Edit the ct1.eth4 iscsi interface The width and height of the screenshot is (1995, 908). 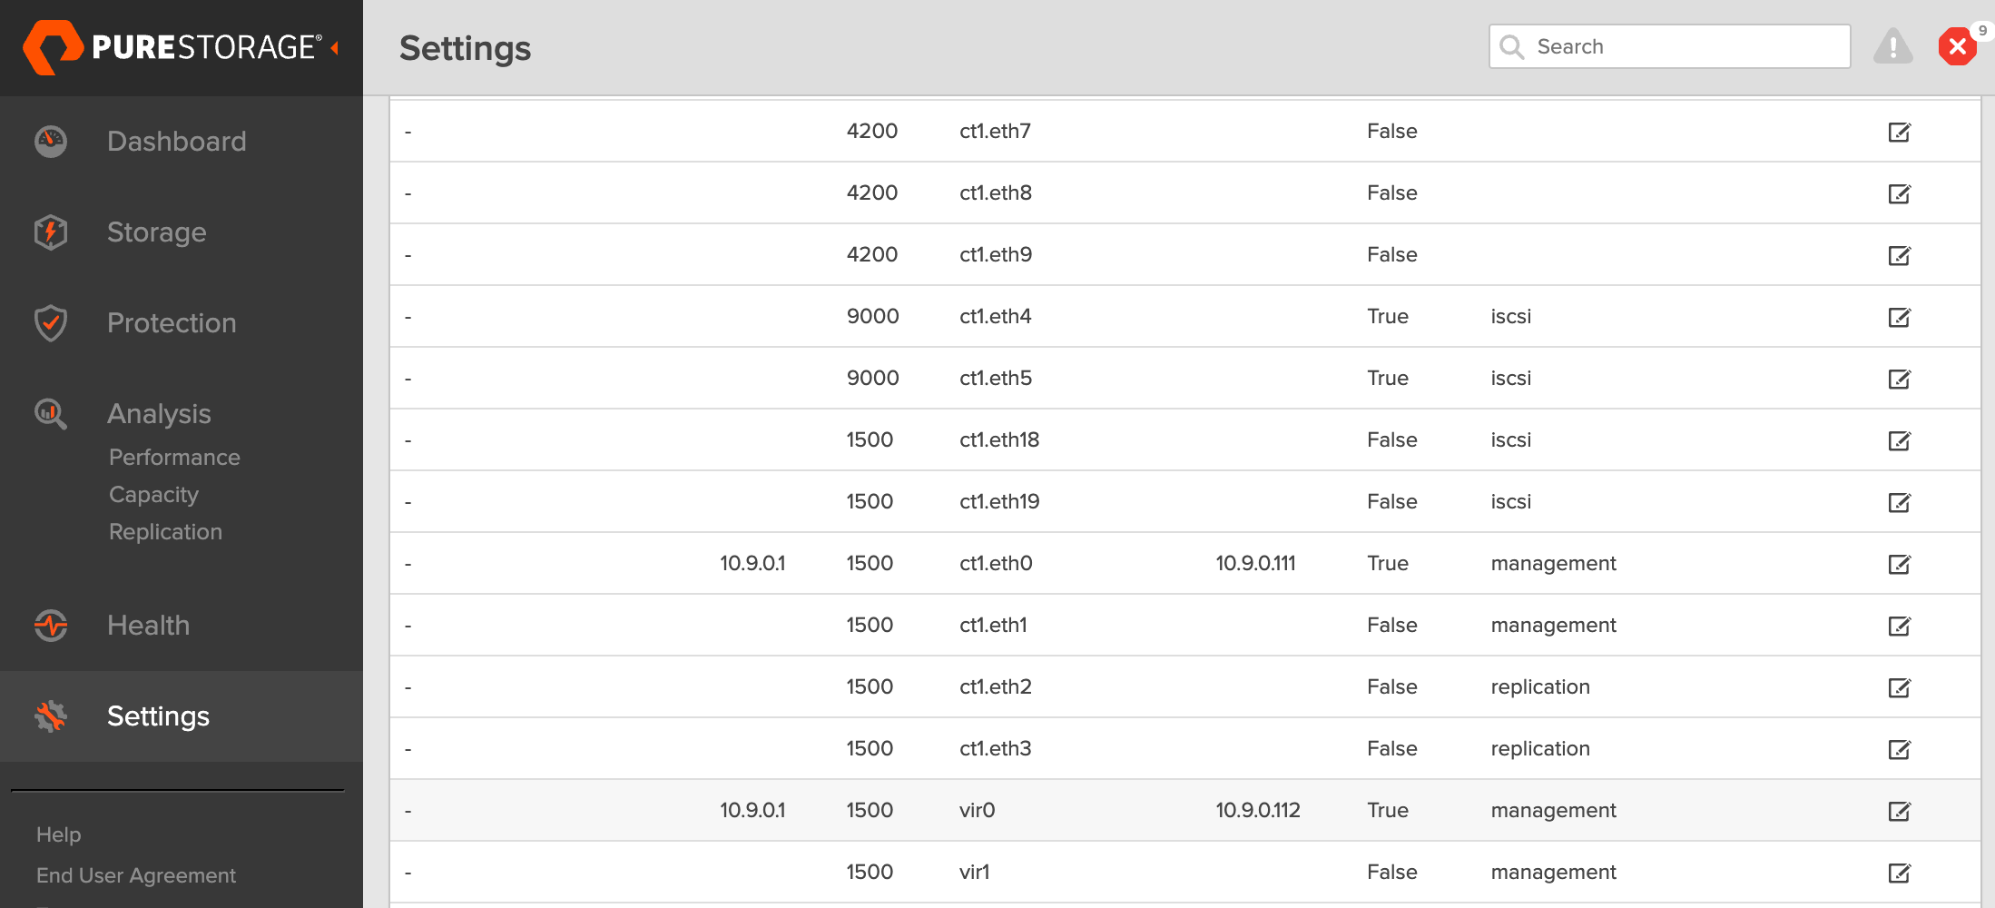1901,317
